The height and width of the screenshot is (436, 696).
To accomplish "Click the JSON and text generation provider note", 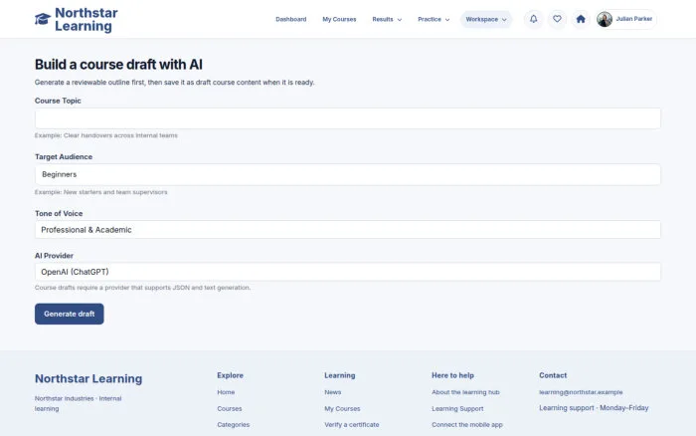I will point(142,288).
